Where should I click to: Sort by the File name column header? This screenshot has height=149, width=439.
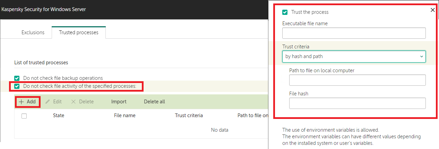(125, 115)
